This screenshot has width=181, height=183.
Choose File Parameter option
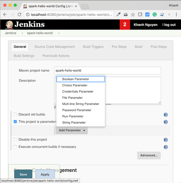pyautogui.click(x=81, y=98)
